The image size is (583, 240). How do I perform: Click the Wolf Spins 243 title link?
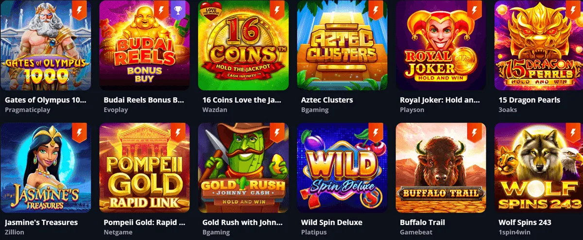[525, 223]
